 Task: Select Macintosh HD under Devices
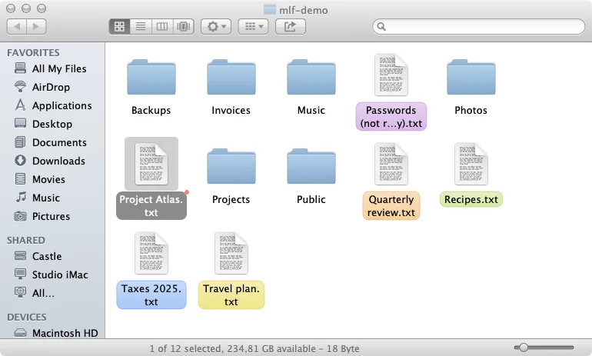point(52,333)
